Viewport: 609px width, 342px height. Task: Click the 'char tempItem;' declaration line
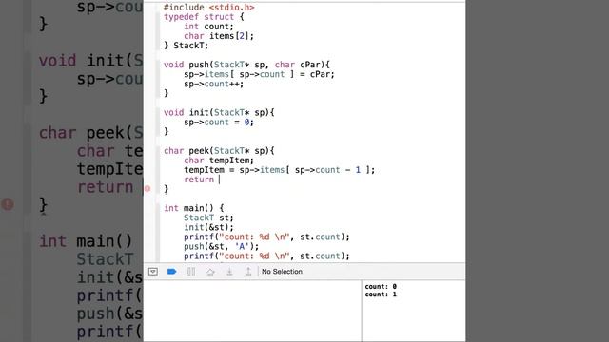click(x=219, y=161)
